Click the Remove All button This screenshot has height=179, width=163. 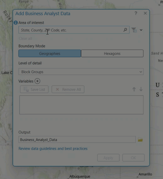point(68,89)
